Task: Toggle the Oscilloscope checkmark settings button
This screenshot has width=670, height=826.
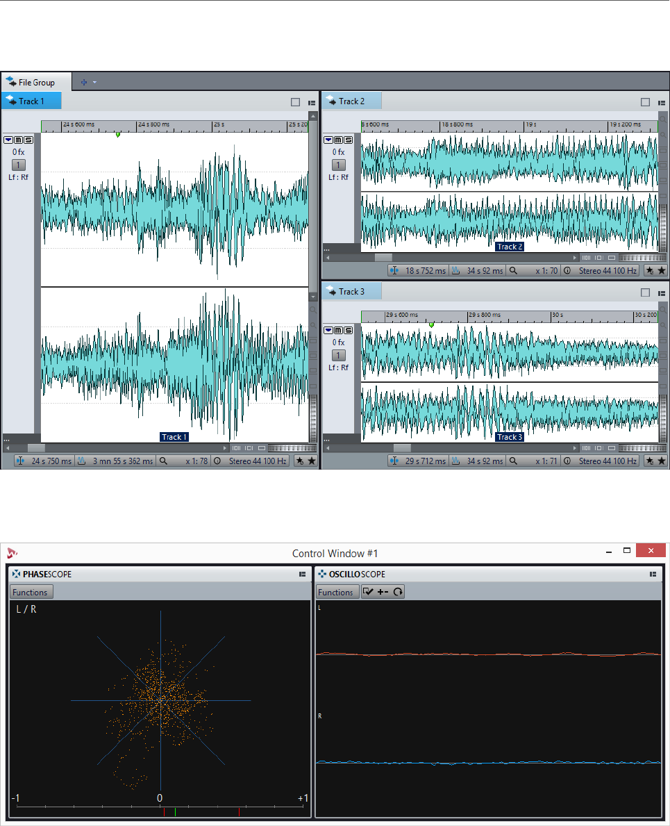Action: 369,592
